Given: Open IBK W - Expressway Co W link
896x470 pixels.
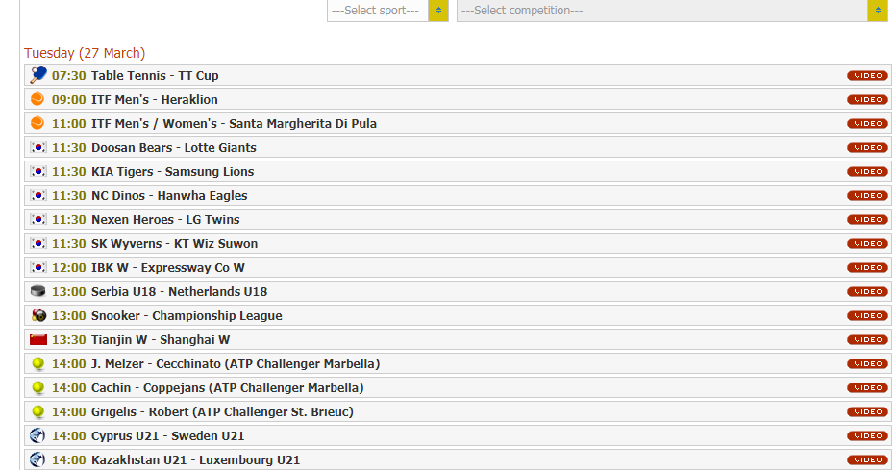Looking at the screenshot, I should [x=168, y=267].
